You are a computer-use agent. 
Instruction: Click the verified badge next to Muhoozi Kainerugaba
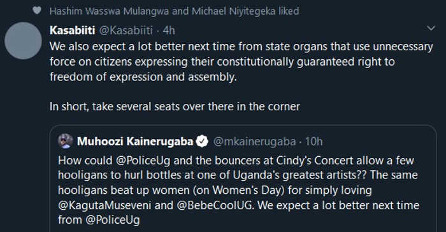tap(202, 141)
